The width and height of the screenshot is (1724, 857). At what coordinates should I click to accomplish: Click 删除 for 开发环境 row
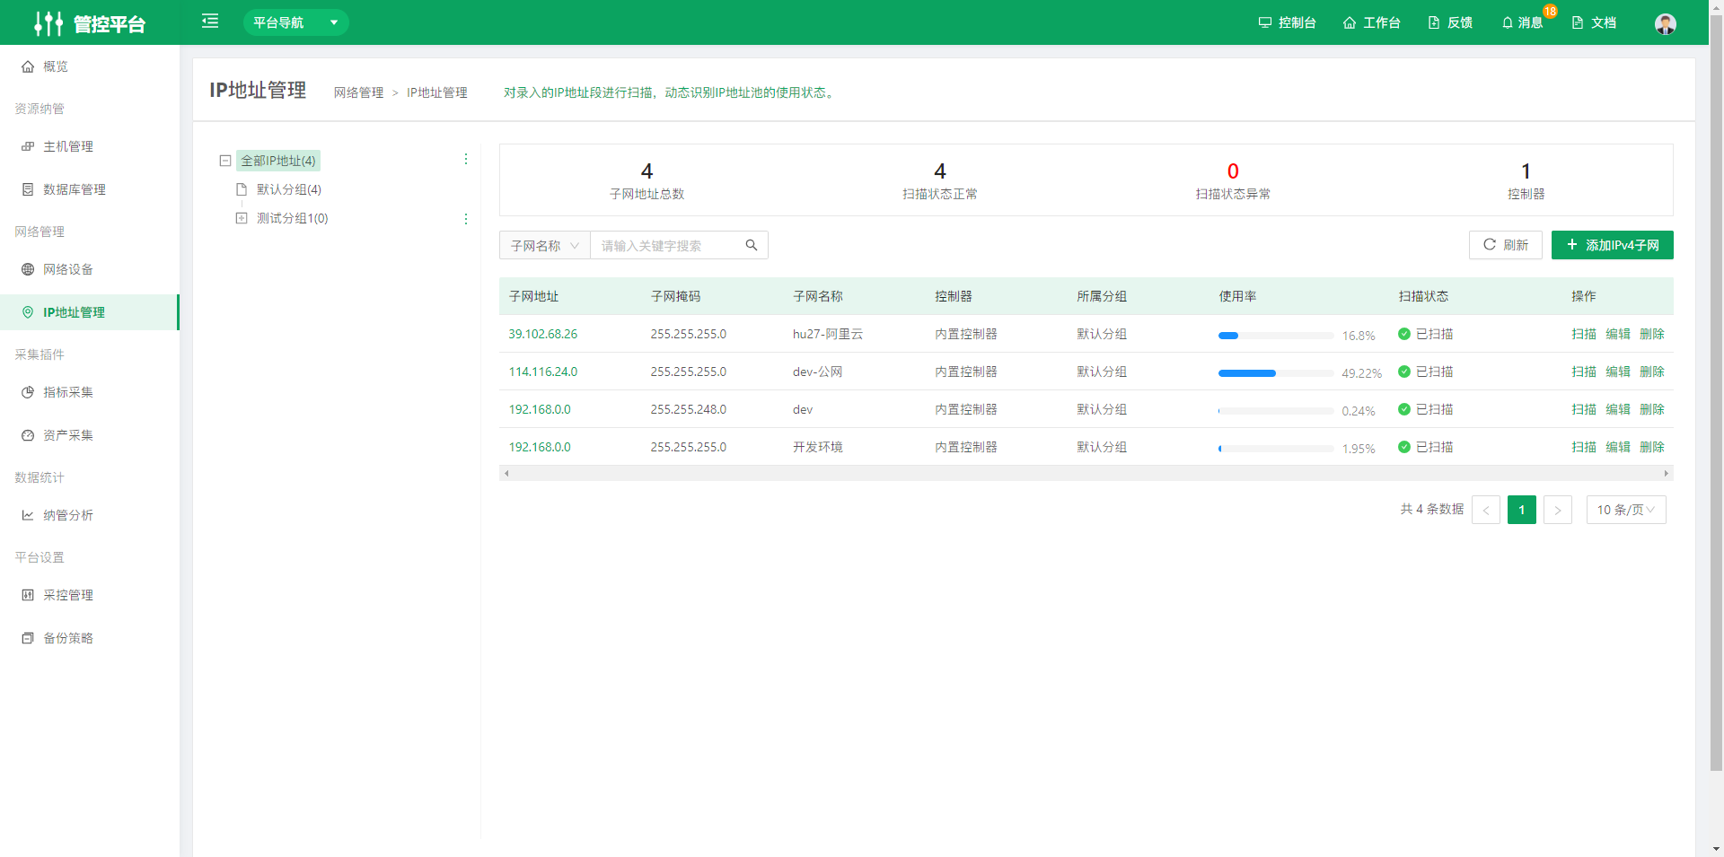1652,447
